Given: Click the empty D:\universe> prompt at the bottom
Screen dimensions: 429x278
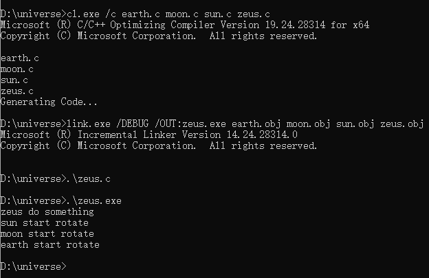Looking at the screenshot, I should [x=34, y=266].
